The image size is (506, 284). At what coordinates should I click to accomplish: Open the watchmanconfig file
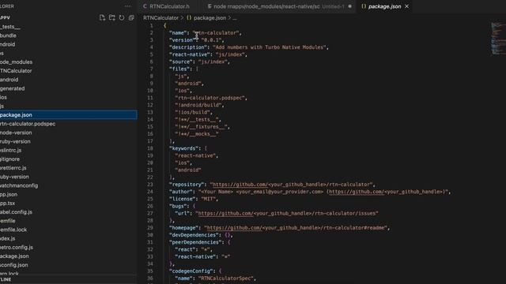tap(69, 185)
